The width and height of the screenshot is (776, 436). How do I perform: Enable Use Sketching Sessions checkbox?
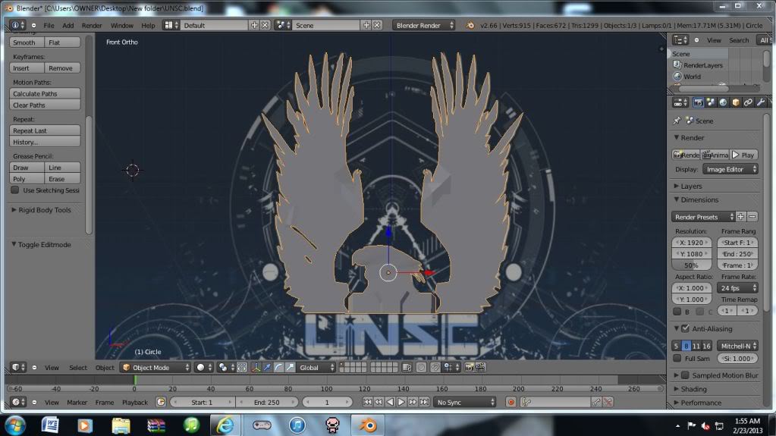[15, 190]
